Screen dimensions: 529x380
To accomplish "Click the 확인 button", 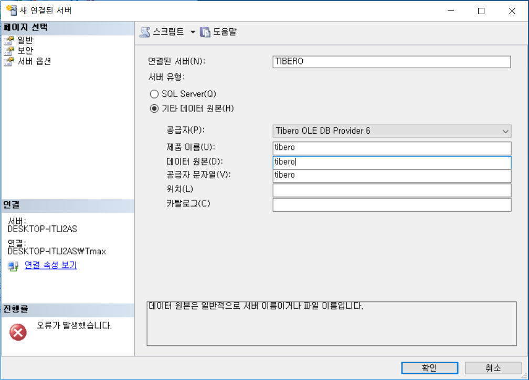I will [429, 368].
